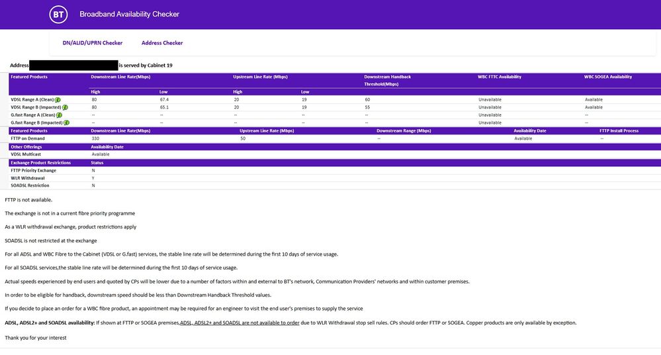Click the Broadband Availability Checker title

(x=129, y=14)
